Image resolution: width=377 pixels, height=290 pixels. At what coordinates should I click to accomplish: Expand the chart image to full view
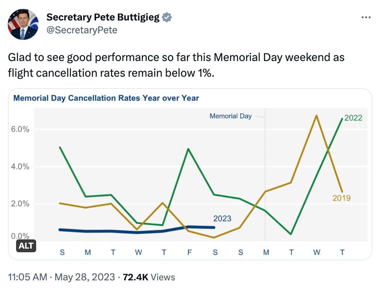(x=189, y=173)
